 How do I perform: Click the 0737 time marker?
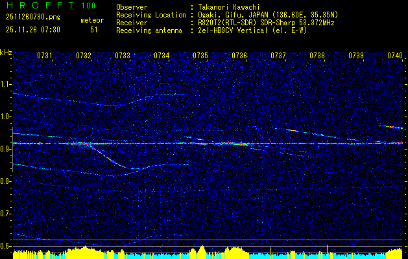point(278,55)
